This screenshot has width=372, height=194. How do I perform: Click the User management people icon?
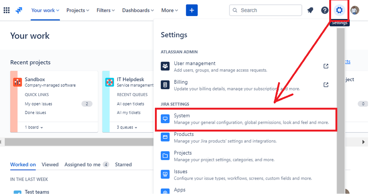point(165,66)
